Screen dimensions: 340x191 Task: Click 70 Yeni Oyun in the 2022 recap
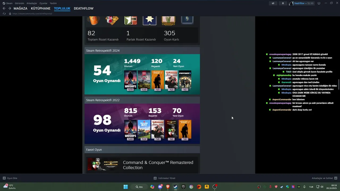pyautogui.click(x=178, y=113)
